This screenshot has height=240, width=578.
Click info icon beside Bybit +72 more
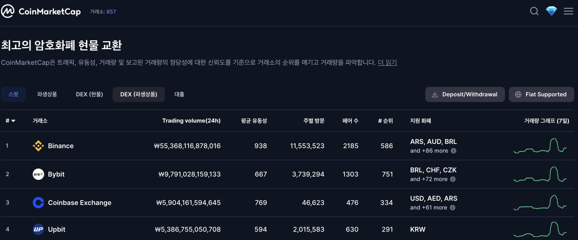point(453,179)
